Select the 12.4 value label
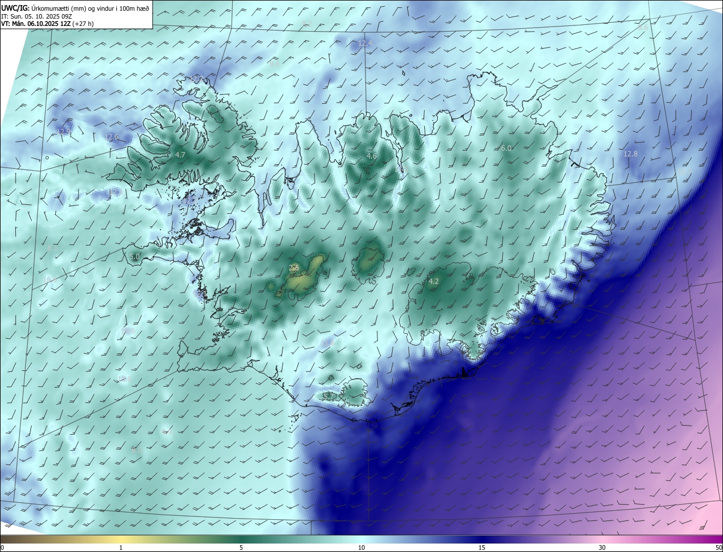This screenshot has width=723, height=552. point(365,43)
